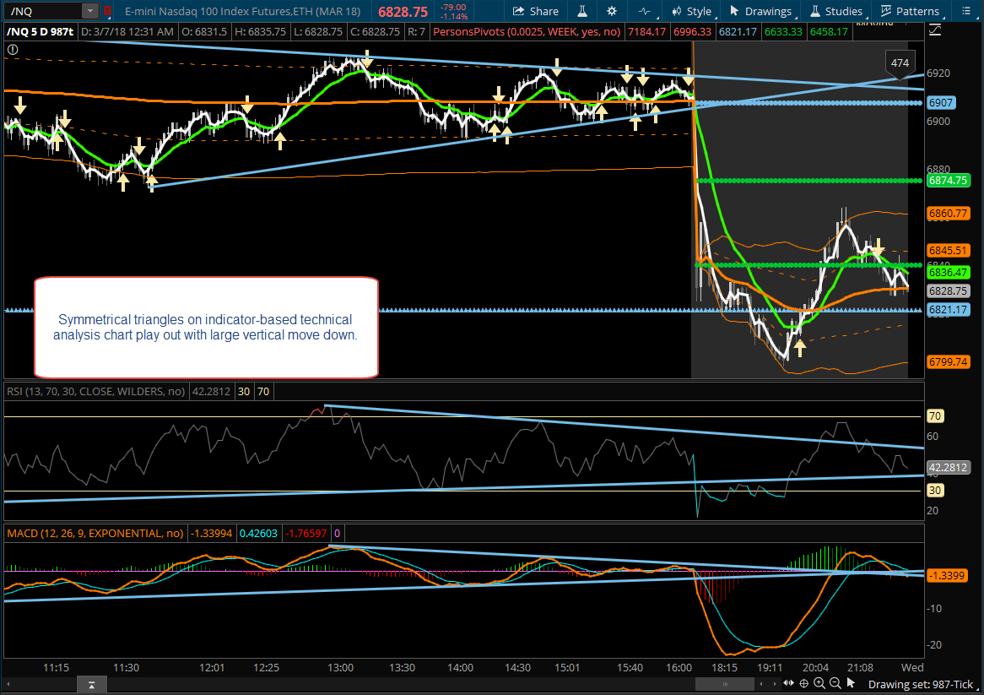This screenshot has height=695, width=984.
Task: Click the Wed label on time axis
Action: point(911,667)
